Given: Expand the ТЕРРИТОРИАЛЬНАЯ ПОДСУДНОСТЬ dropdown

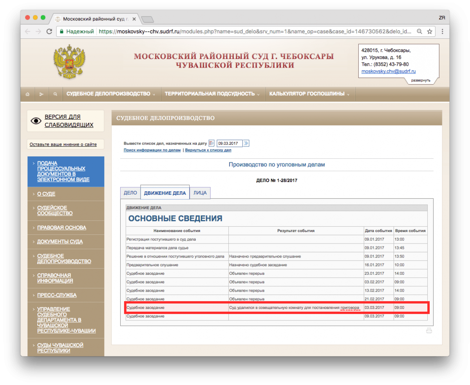Looking at the screenshot, I should pos(212,94).
